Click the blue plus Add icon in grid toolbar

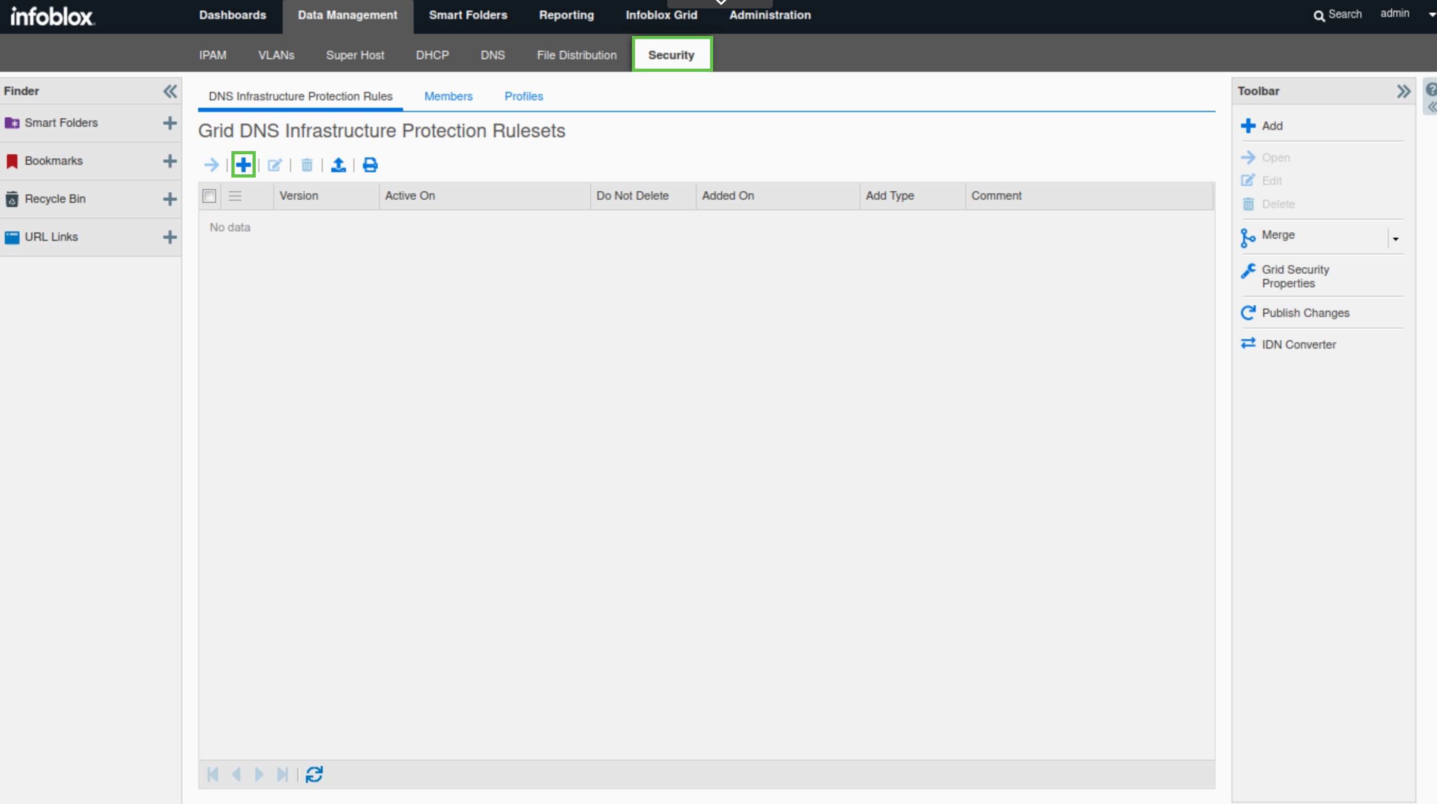click(x=243, y=165)
